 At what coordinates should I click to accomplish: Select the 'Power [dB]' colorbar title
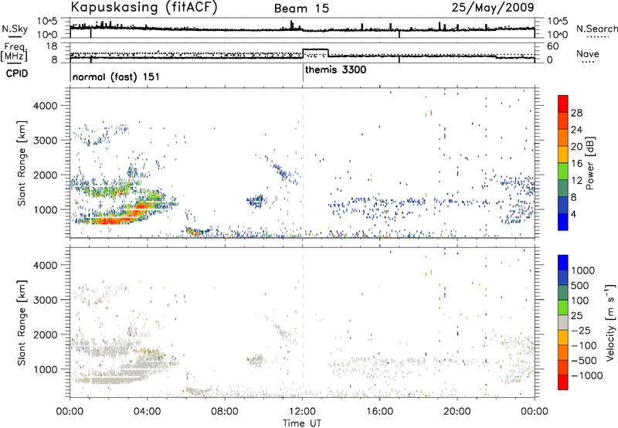pyautogui.click(x=589, y=163)
